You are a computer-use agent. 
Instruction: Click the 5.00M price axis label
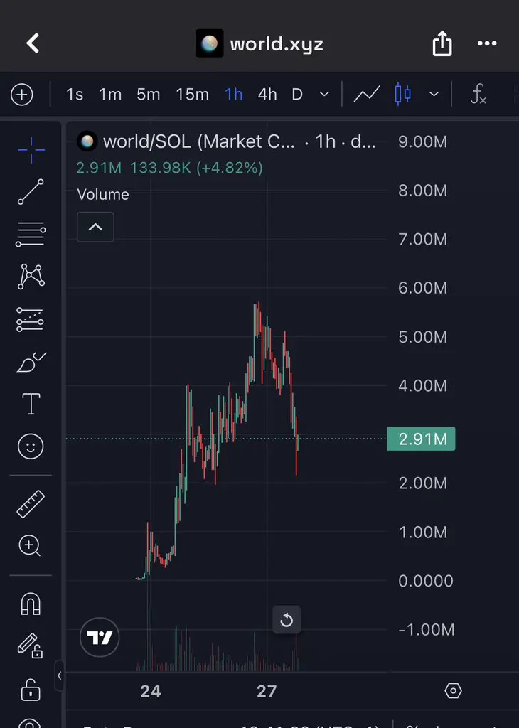[x=422, y=336]
